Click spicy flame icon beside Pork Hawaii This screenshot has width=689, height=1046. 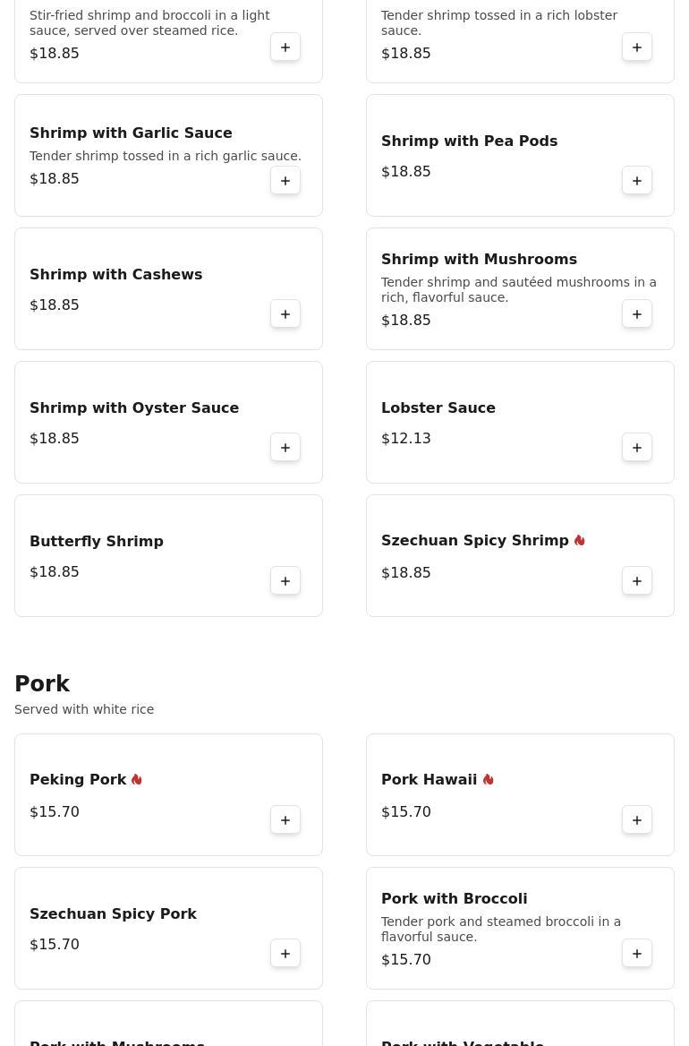(x=489, y=780)
